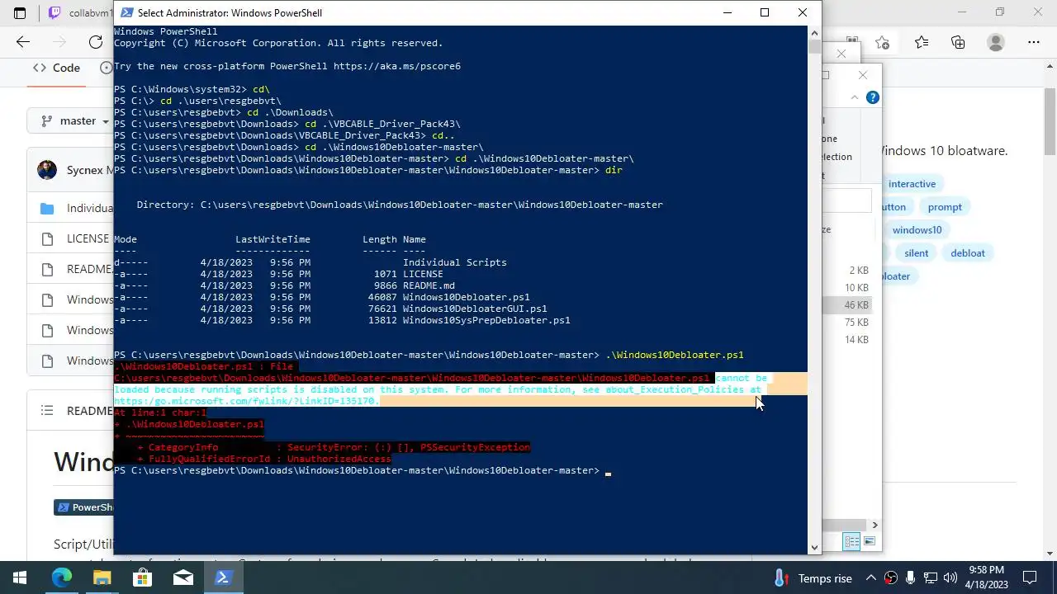Select the 46 KB file row in Explorer

tap(846, 305)
